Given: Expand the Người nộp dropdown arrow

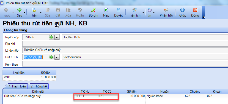Looking at the screenshot, I should [57, 38].
